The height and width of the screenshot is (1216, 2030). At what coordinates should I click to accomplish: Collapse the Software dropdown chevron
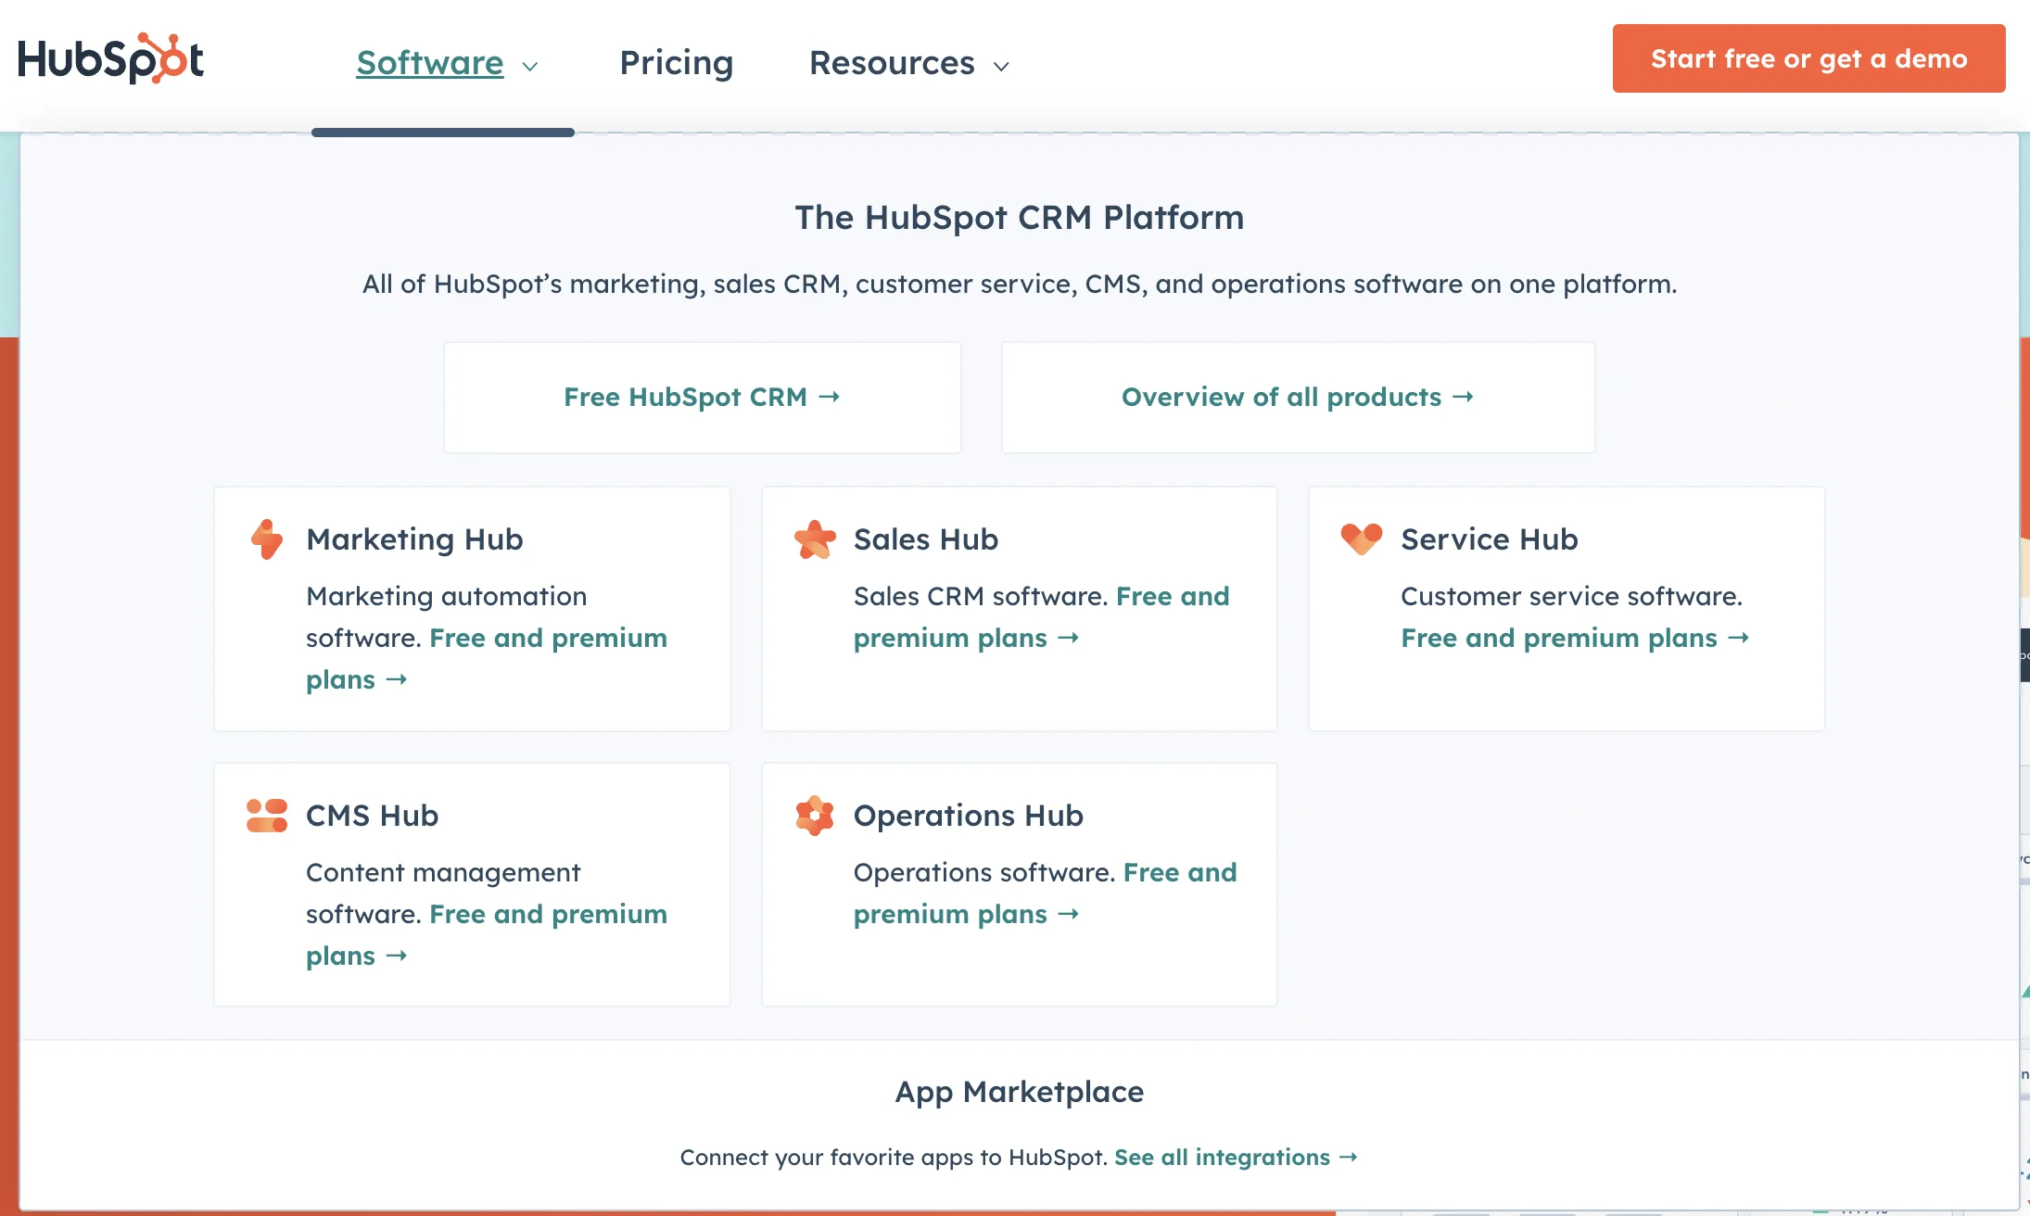pyautogui.click(x=530, y=66)
